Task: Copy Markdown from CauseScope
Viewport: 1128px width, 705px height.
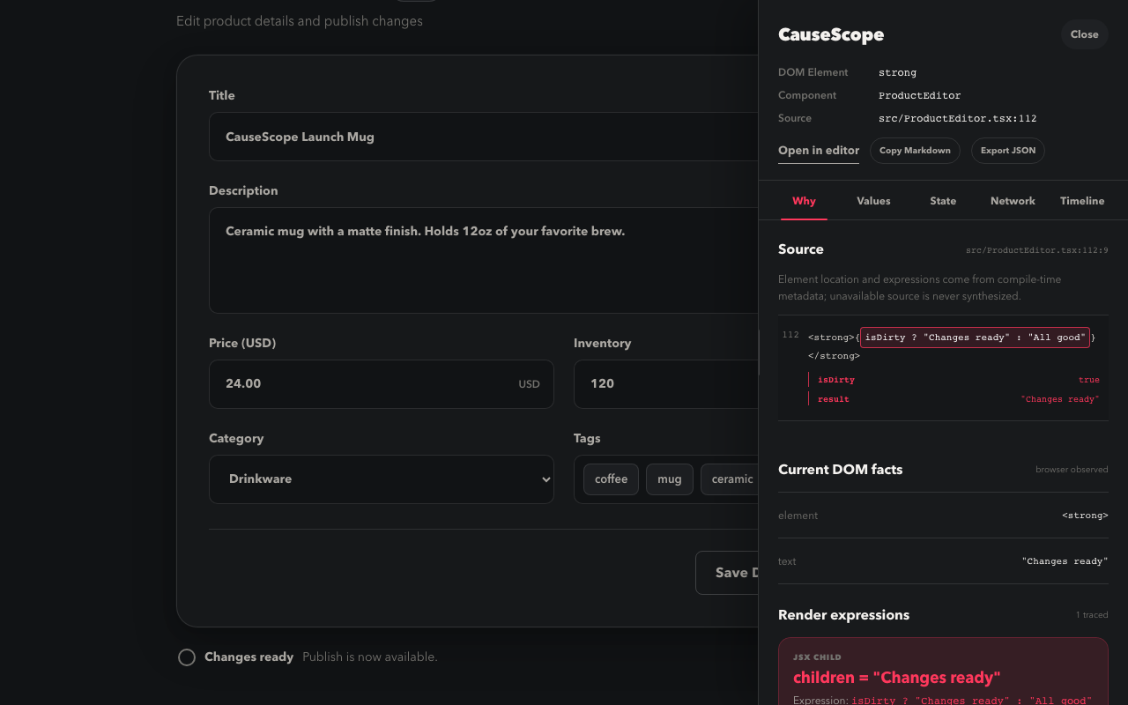Action: point(915,151)
